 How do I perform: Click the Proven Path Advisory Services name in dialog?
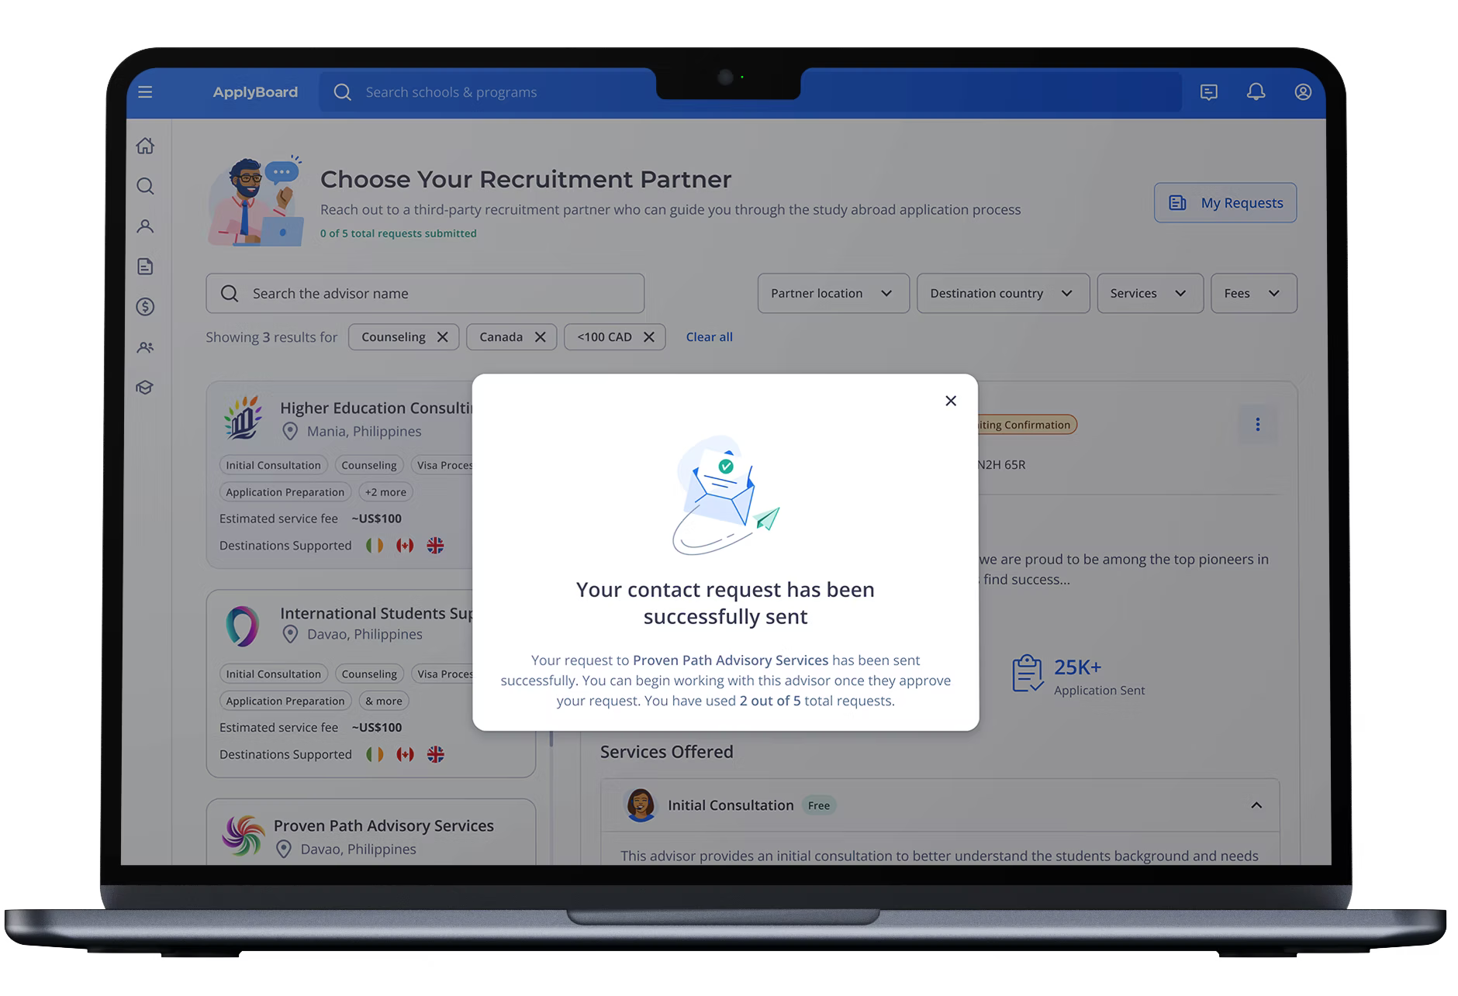point(731,660)
